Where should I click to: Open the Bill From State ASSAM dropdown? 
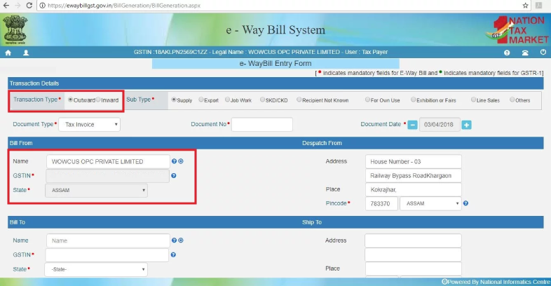coord(96,190)
